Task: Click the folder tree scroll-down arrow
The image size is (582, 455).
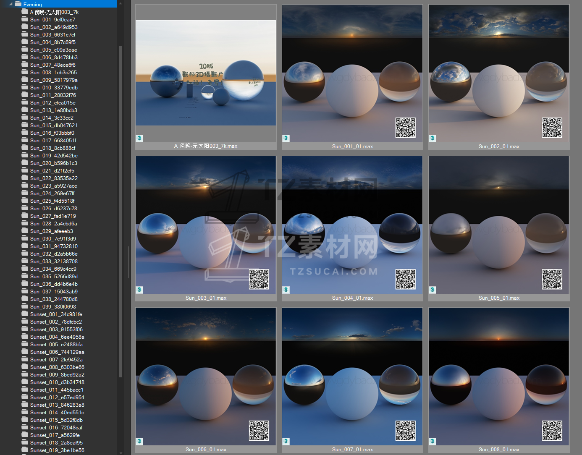Action: [x=121, y=452]
